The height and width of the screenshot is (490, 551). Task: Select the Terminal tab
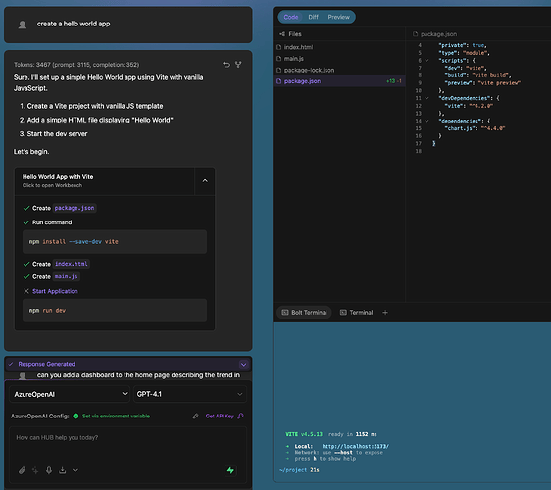pyautogui.click(x=356, y=313)
